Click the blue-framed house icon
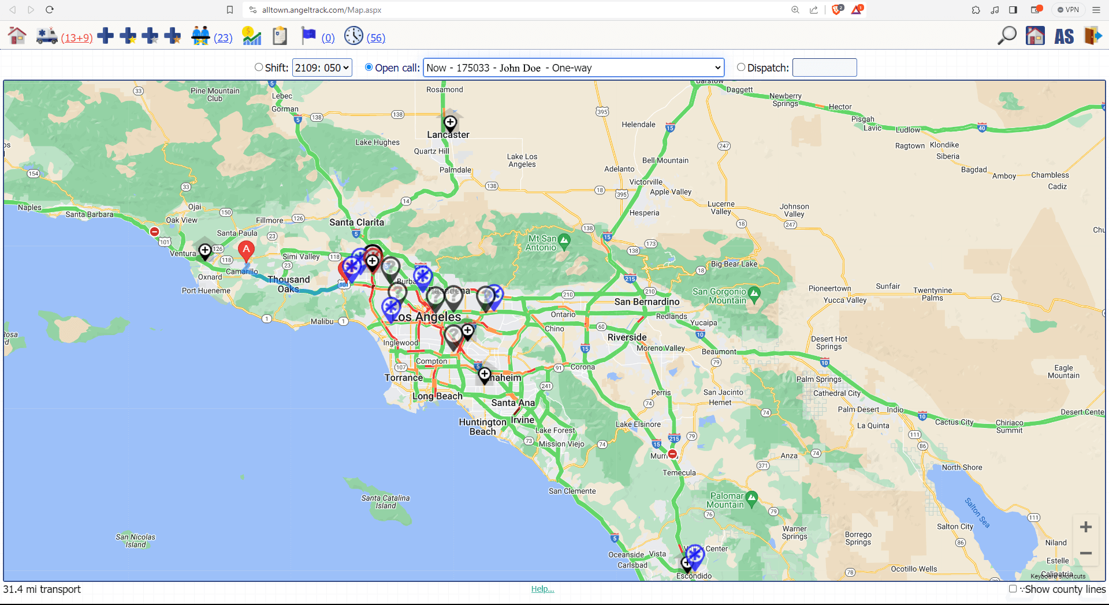This screenshot has height=605, width=1109. 1035,36
